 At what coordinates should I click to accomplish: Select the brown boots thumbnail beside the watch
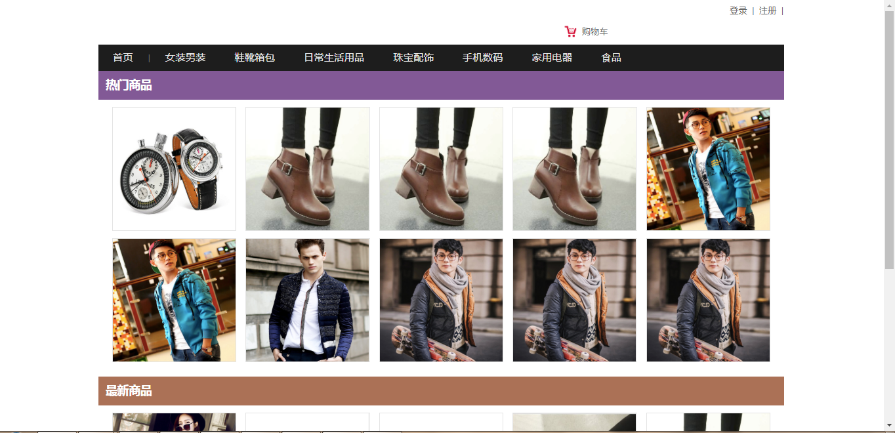(x=308, y=169)
